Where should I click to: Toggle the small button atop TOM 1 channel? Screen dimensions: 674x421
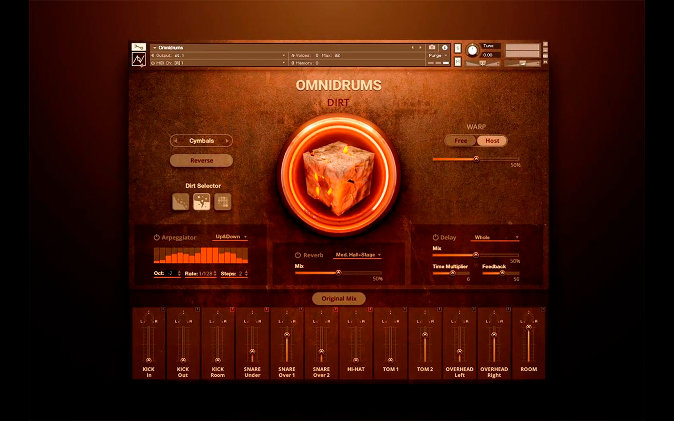[405, 309]
